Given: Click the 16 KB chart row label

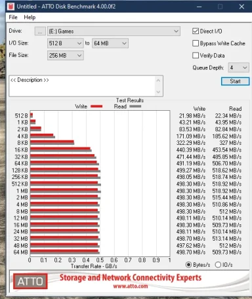Looking at the screenshot, I should click(21, 150).
